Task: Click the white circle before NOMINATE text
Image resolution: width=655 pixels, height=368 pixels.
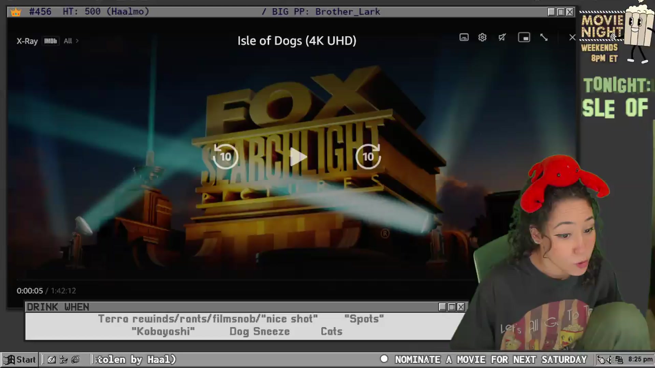Action: click(384, 359)
